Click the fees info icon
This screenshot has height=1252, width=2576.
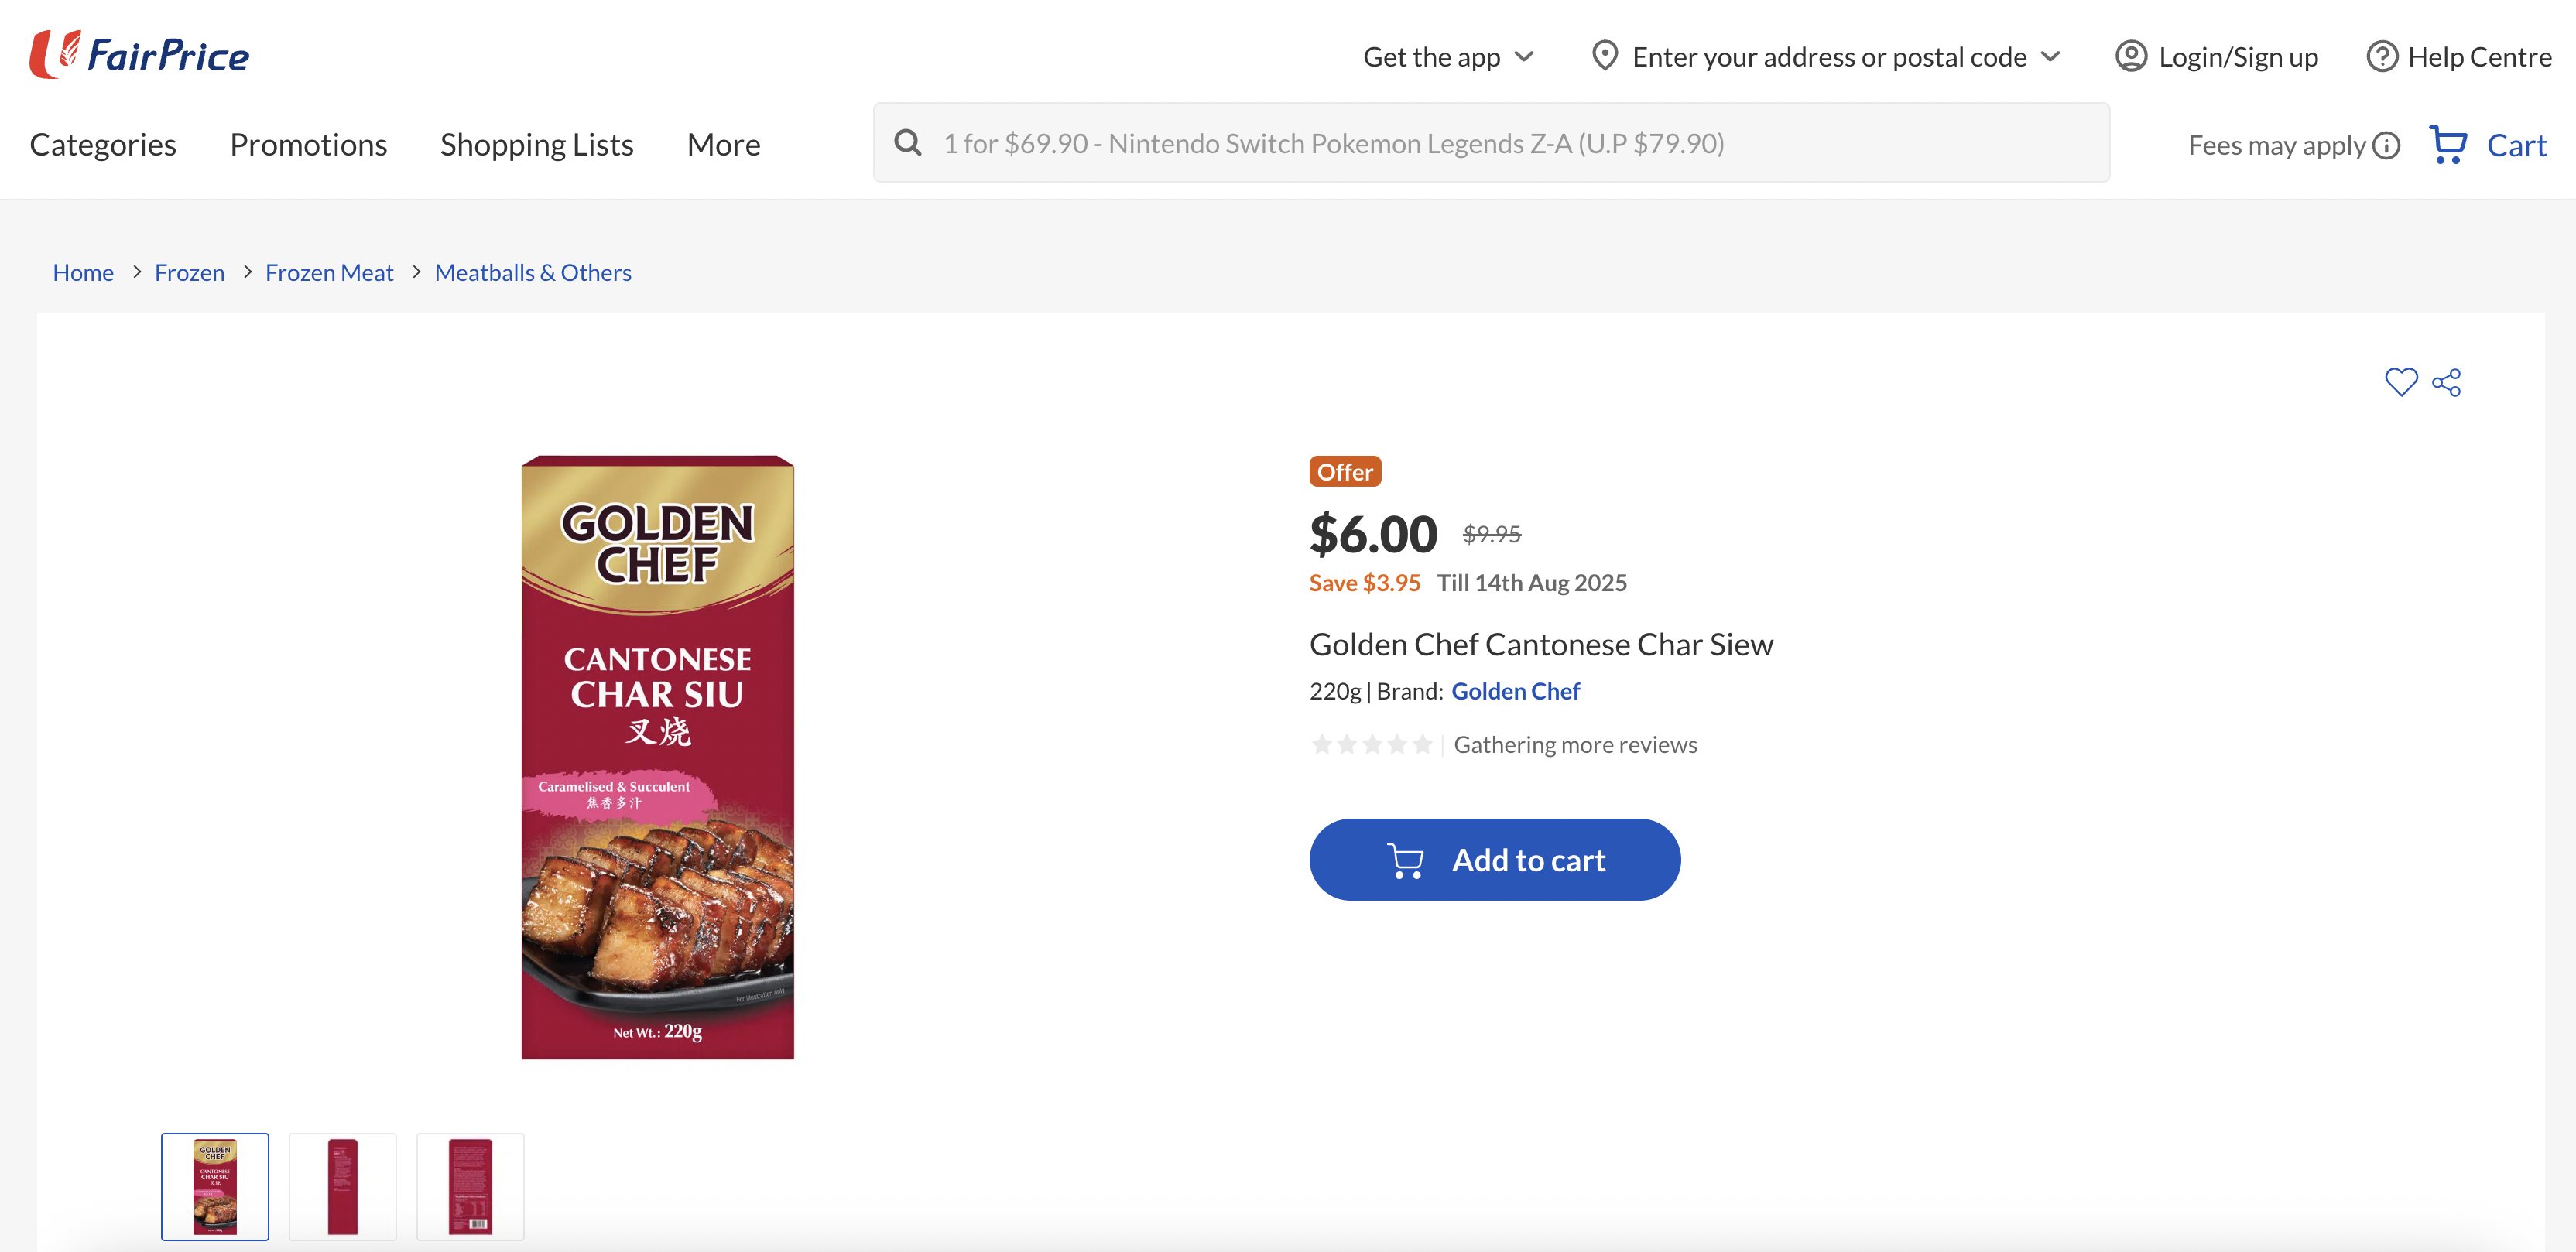tap(2387, 146)
